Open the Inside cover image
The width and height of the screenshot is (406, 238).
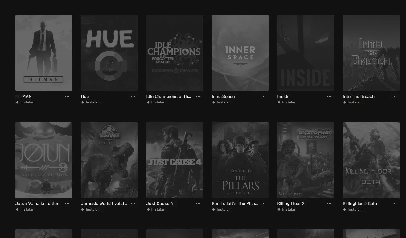tap(306, 53)
